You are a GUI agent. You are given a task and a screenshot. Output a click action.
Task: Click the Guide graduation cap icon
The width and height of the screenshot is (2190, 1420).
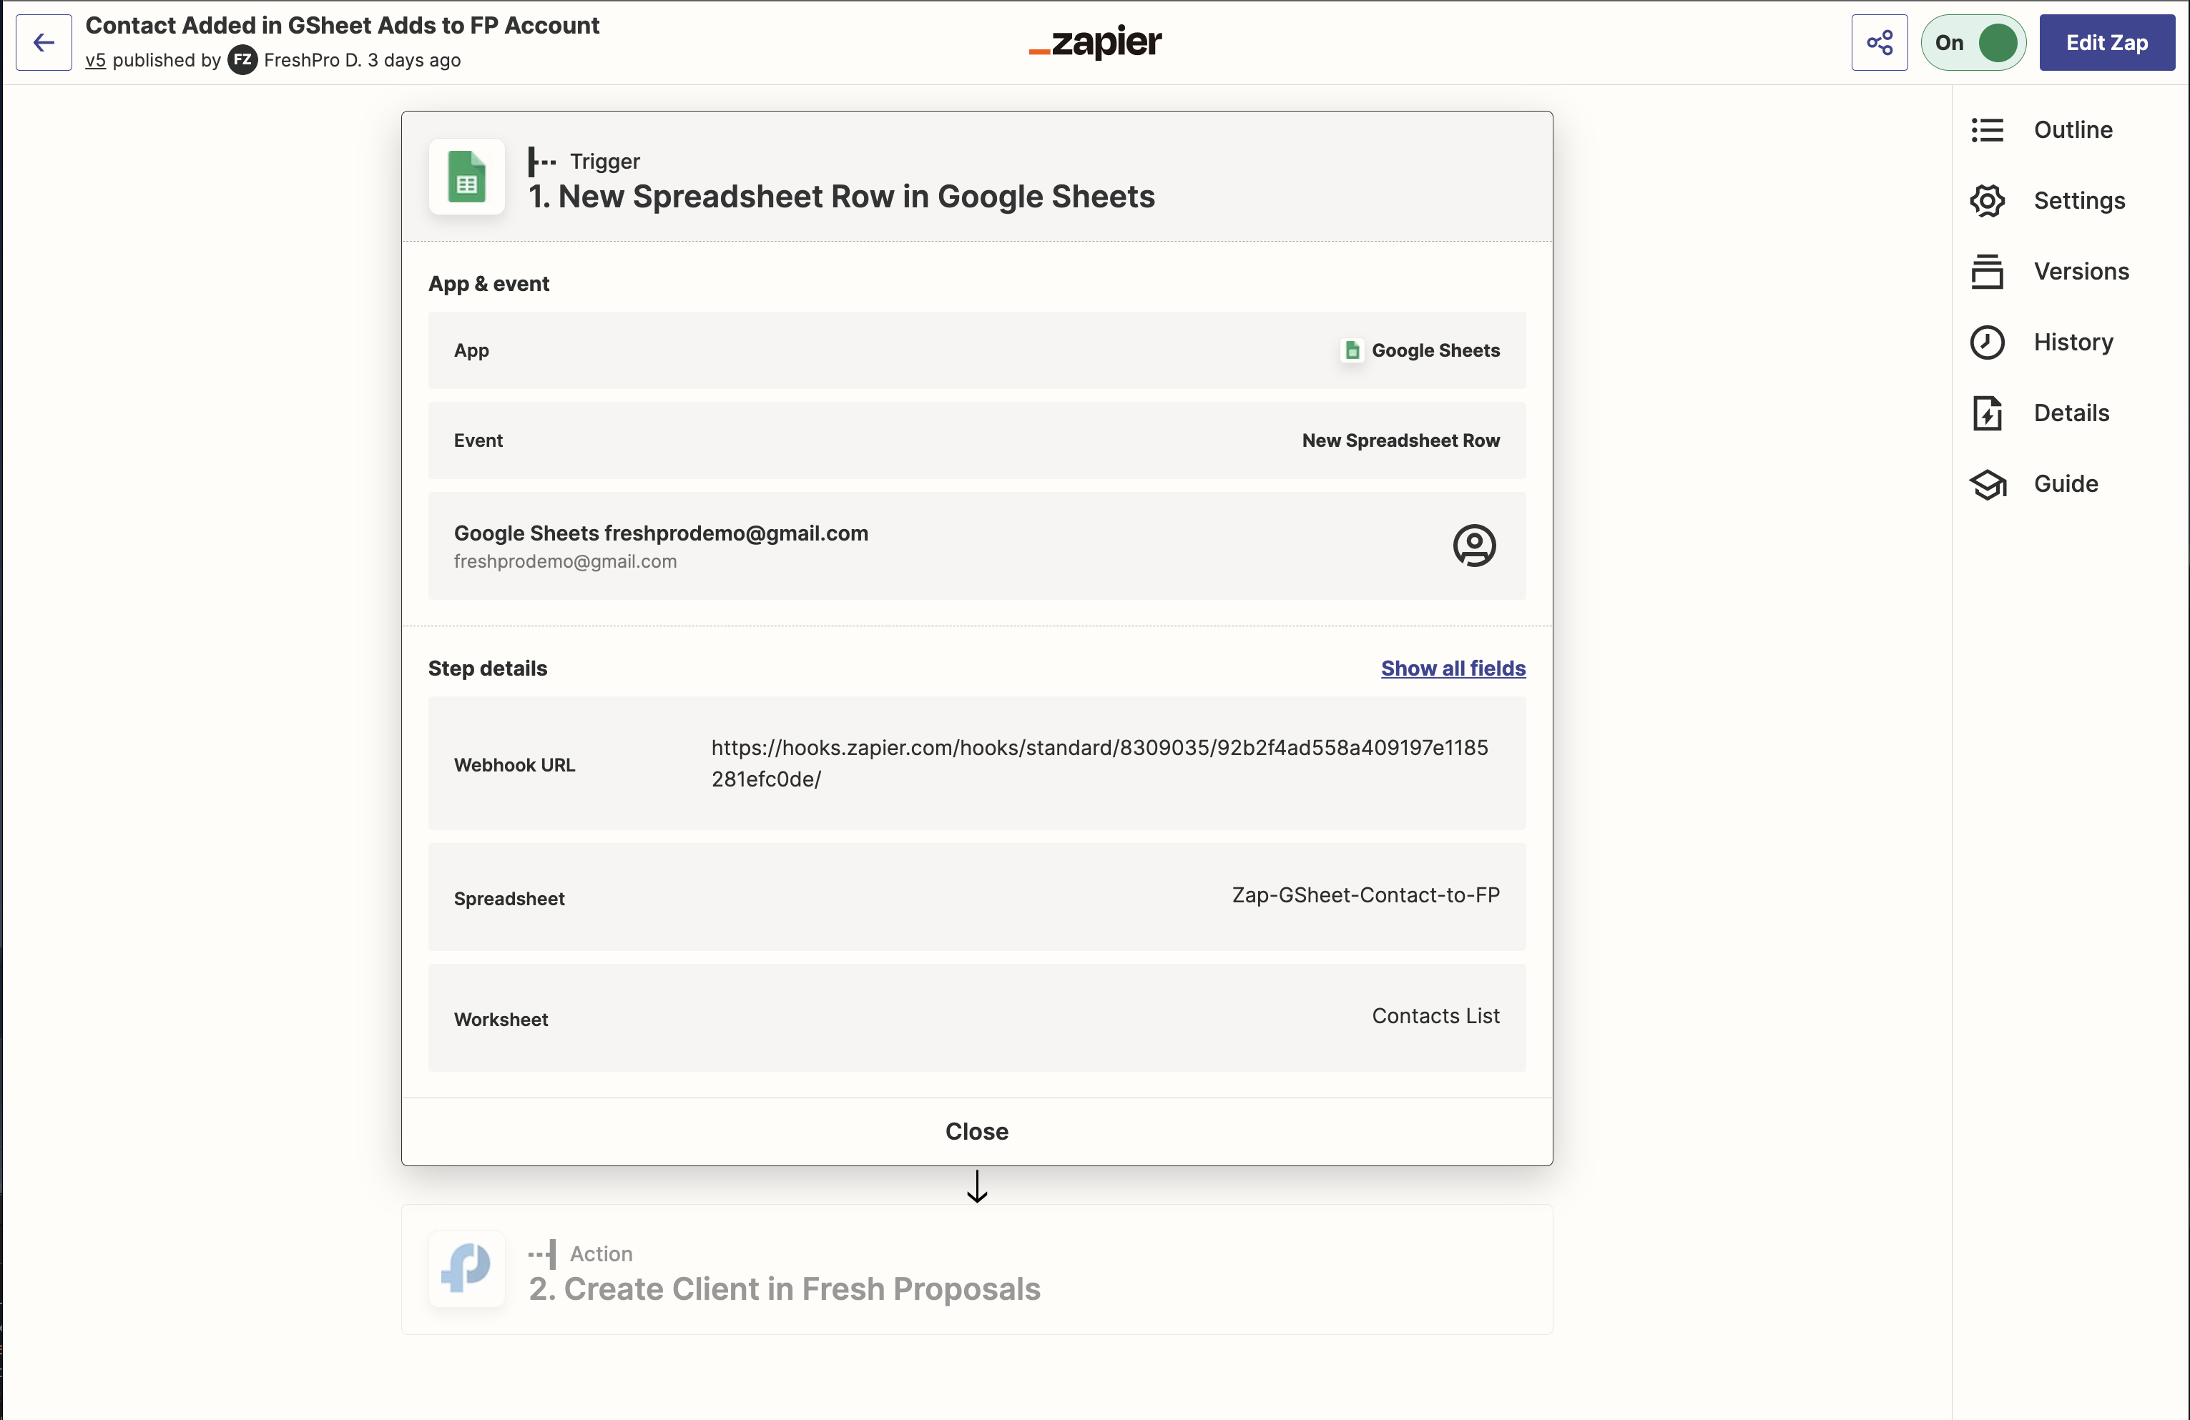click(1987, 484)
